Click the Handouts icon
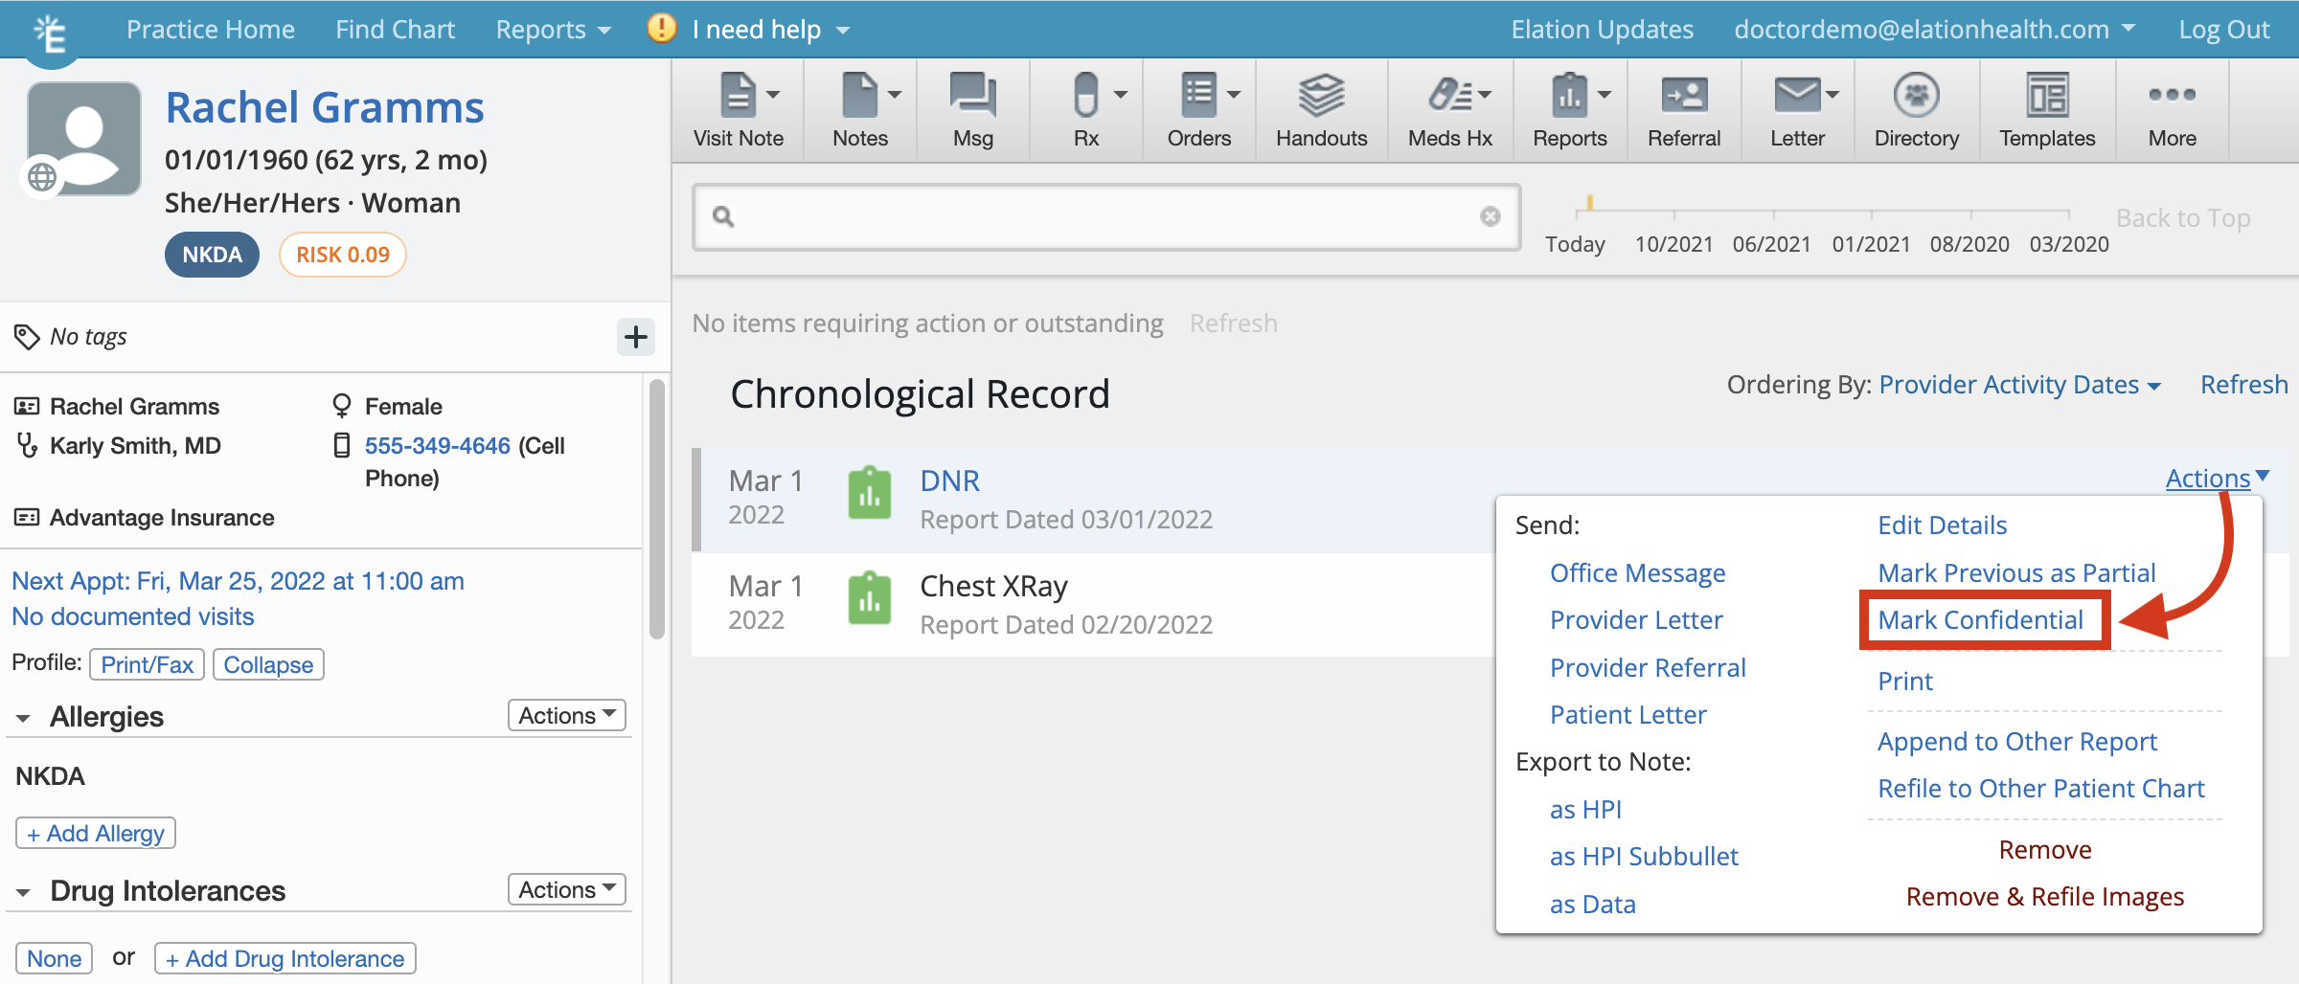The width and height of the screenshot is (2299, 984). tap(1321, 107)
